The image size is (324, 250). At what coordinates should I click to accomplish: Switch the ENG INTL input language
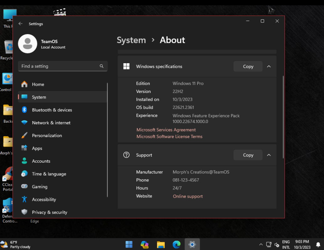pos(286,244)
